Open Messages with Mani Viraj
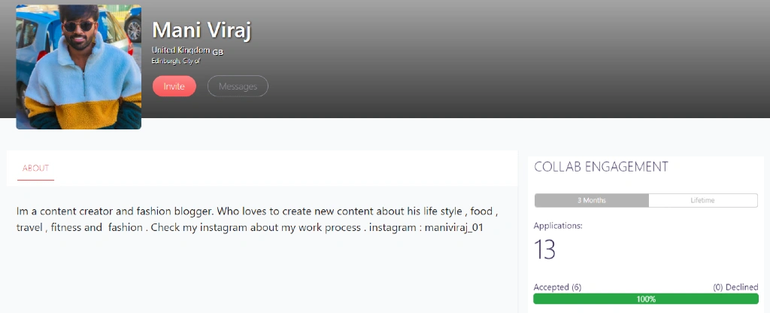Screen dimensions: 770x313 coord(238,87)
